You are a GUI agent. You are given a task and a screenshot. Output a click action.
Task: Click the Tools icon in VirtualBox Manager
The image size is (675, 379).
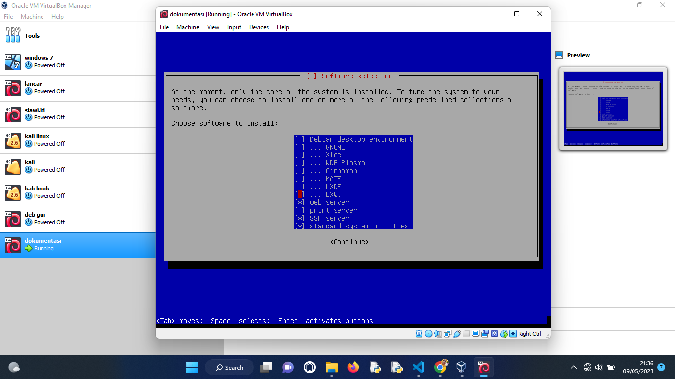13,35
